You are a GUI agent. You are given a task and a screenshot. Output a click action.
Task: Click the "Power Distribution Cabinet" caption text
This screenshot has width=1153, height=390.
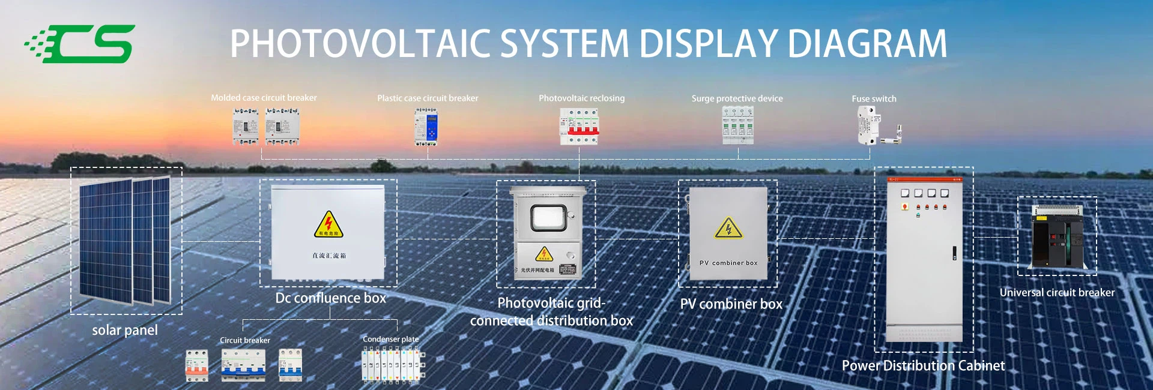point(923,365)
